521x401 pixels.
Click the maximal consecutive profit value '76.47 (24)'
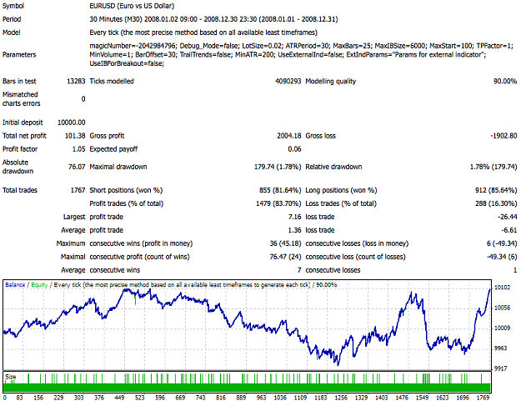click(285, 257)
